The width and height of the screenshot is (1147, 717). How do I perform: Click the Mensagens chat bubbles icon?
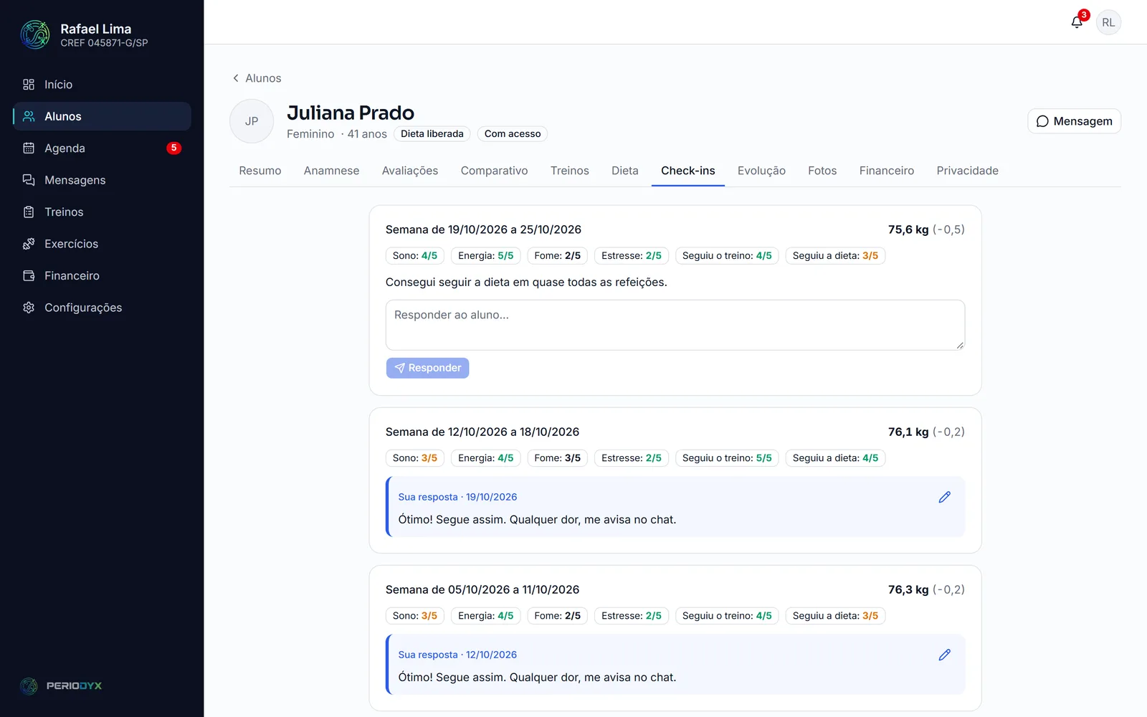point(29,180)
